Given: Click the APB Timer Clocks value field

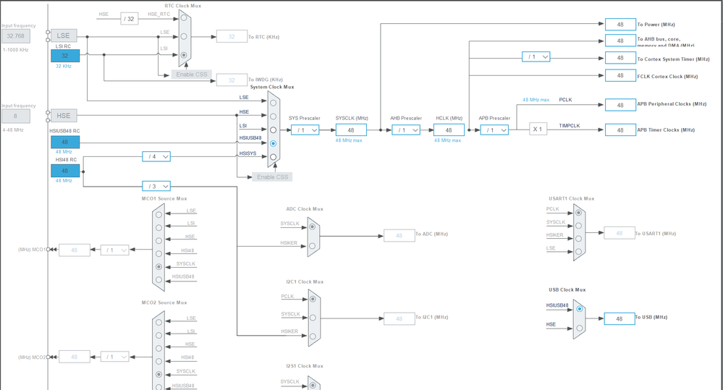Looking at the screenshot, I should pos(621,130).
